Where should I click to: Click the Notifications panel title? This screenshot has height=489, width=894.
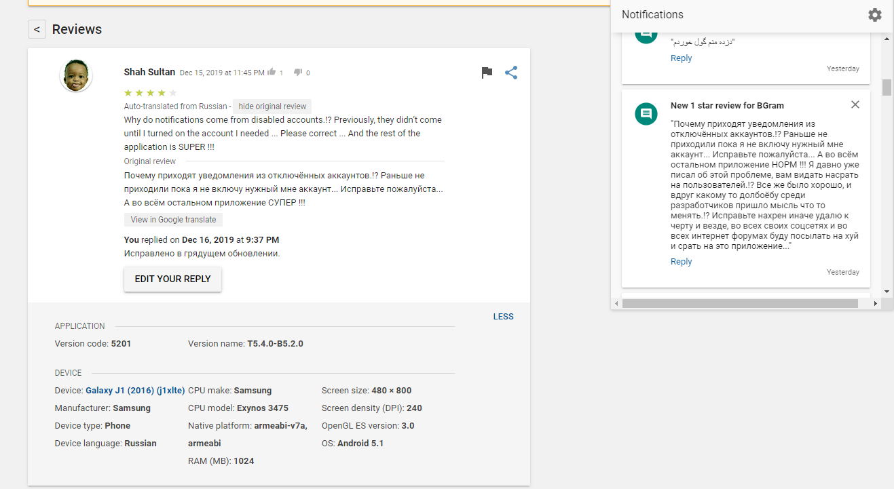(652, 15)
